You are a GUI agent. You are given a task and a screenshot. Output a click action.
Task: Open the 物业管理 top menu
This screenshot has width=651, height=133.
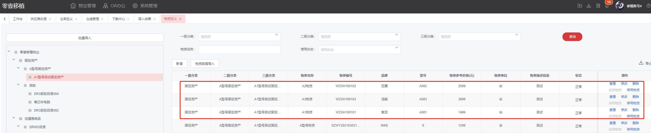click(x=83, y=6)
